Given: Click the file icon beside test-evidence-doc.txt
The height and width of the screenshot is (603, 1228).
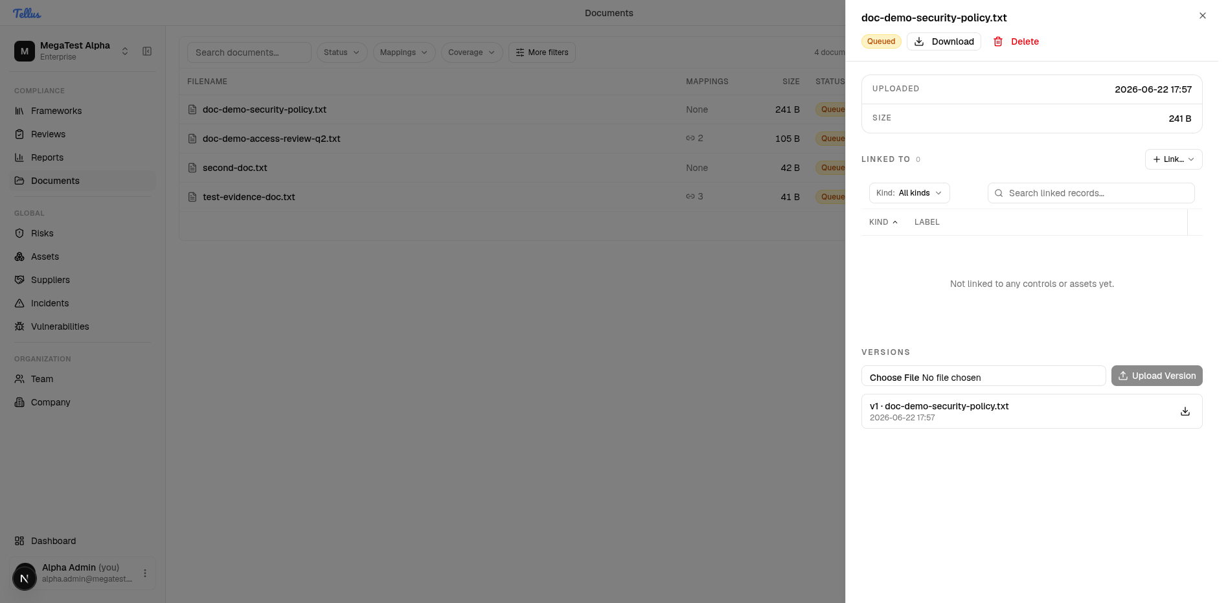Looking at the screenshot, I should click(192, 197).
